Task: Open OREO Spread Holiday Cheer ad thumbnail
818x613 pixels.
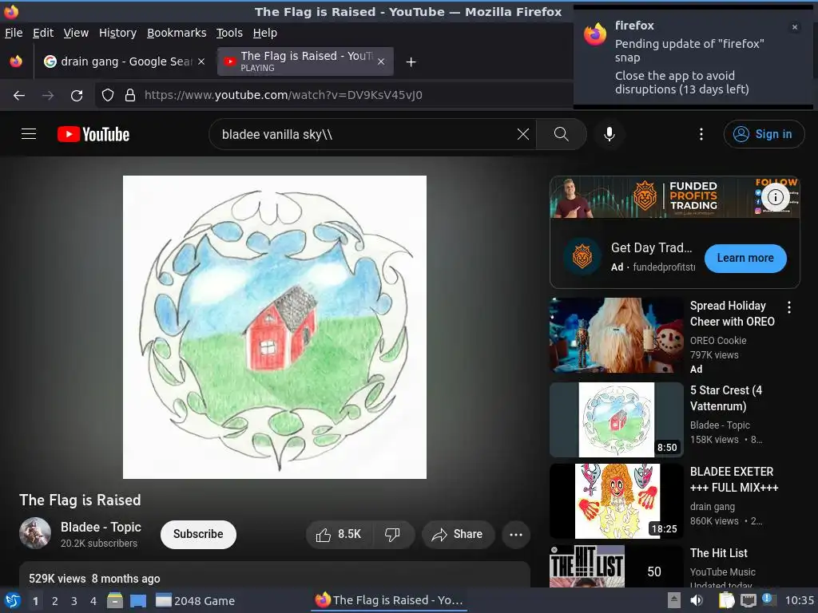Action: (616, 335)
